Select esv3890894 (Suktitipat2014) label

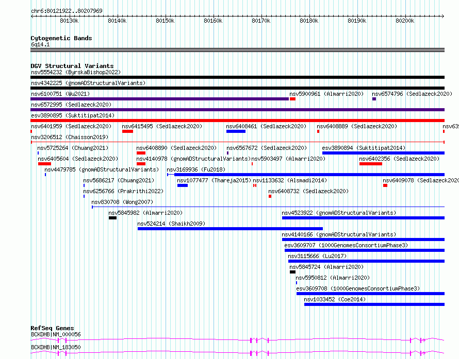[x=364, y=148]
